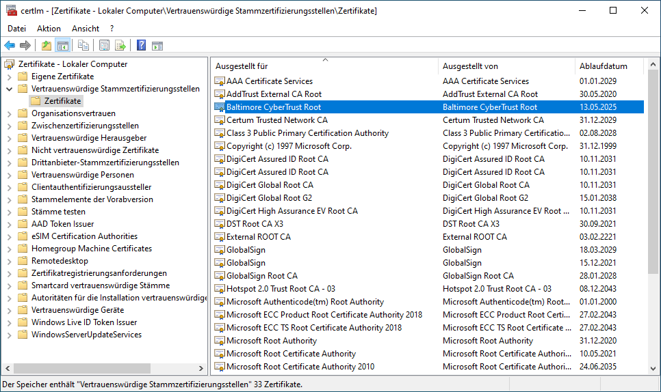Collapse the Vertrauenswürdige Stammzertifizierungsstellen node

coord(10,89)
